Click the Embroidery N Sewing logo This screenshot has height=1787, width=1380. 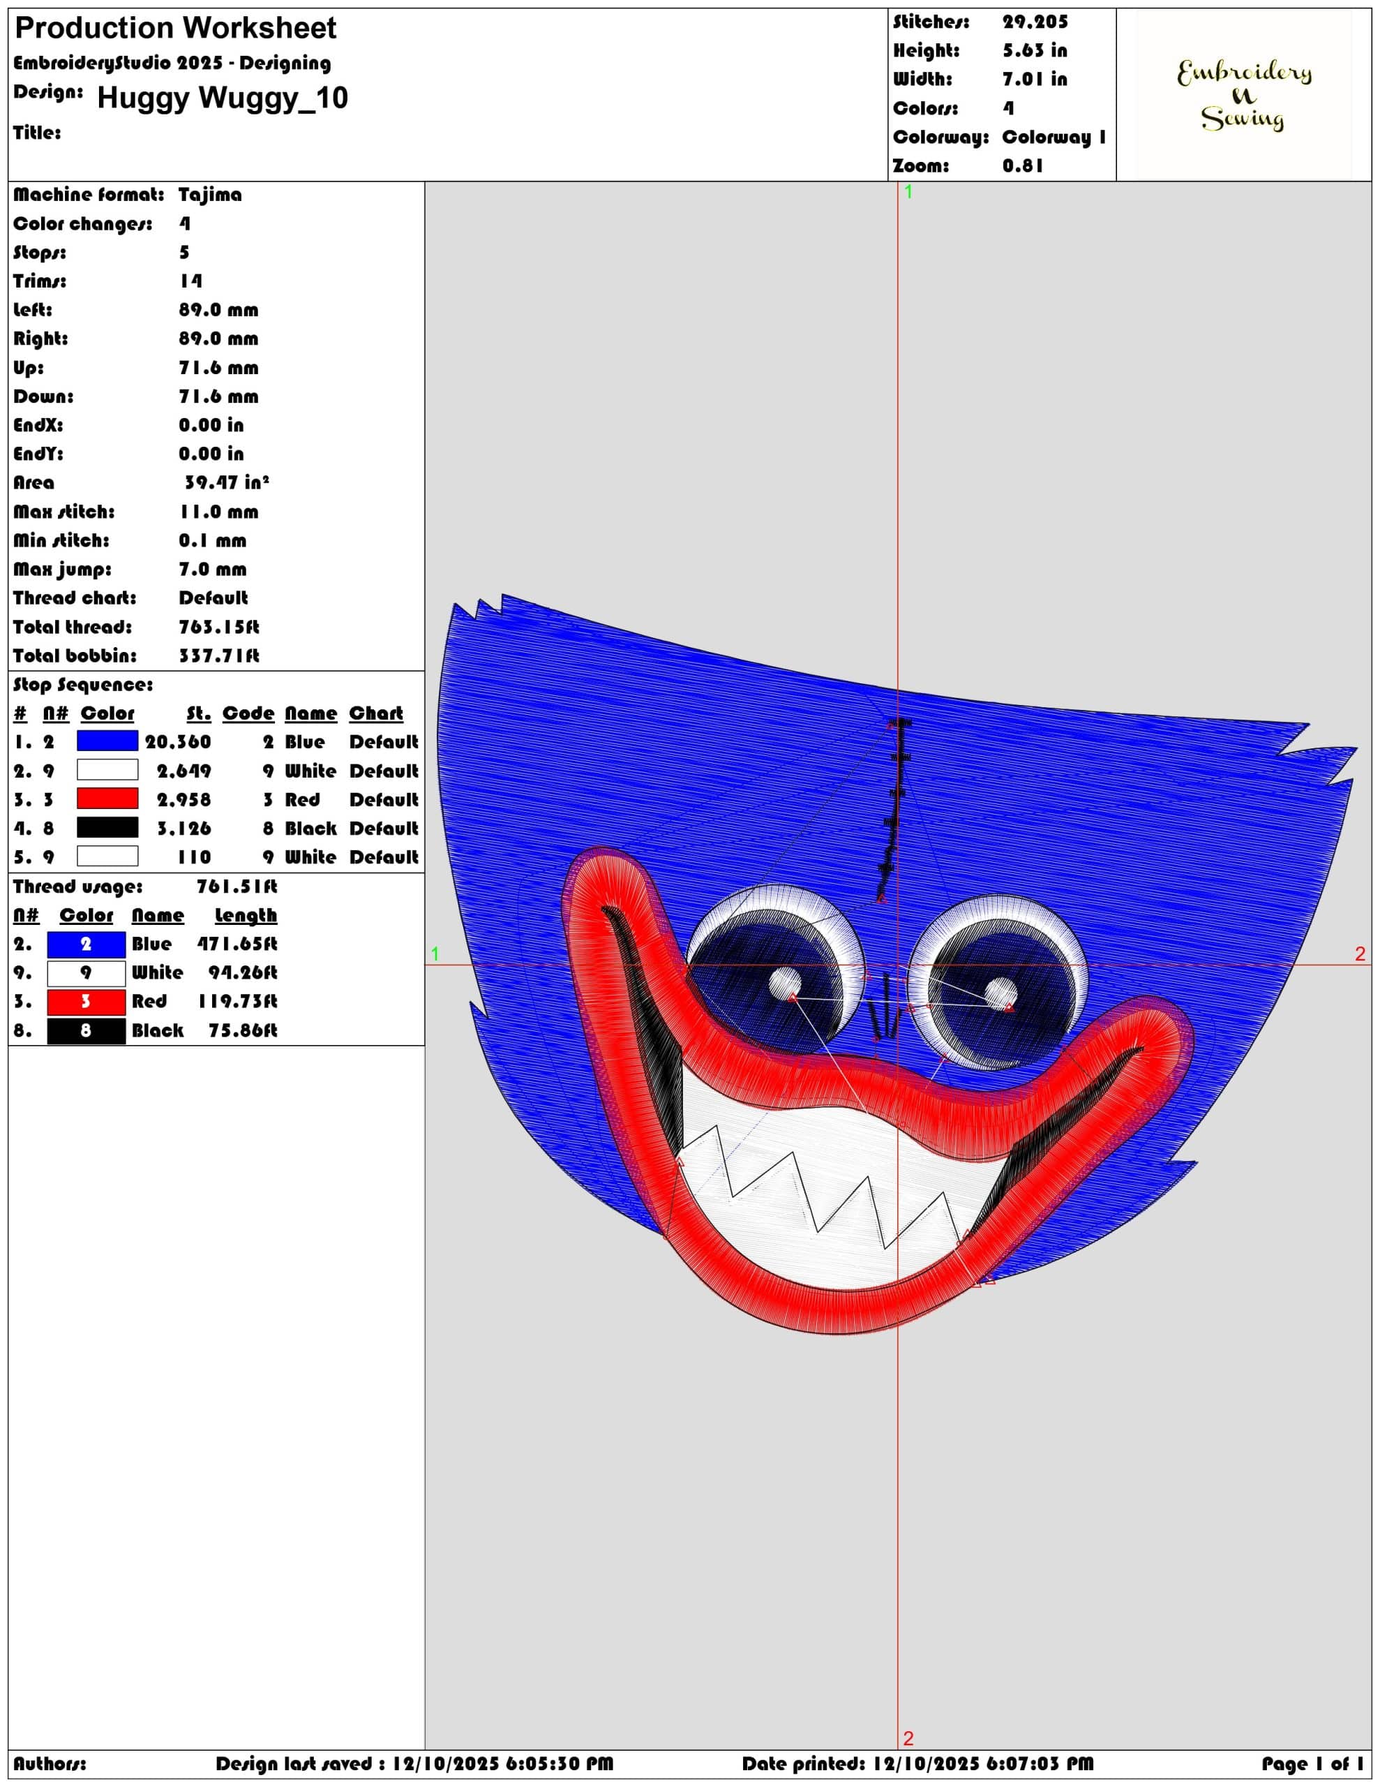[1243, 95]
